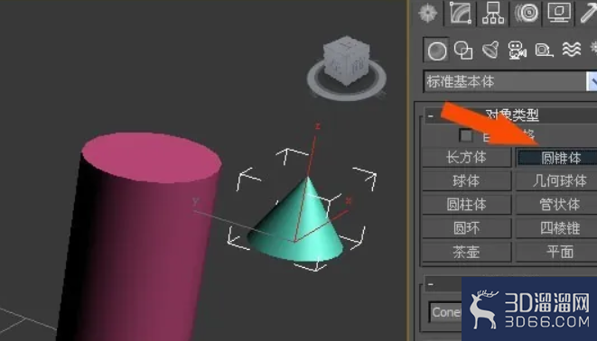Select the Space Warps wave icon
597x341 pixels.
(x=572, y=50)
